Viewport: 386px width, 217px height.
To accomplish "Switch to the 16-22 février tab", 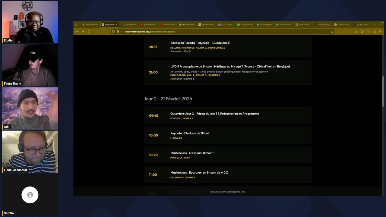I will pos(226,25).
